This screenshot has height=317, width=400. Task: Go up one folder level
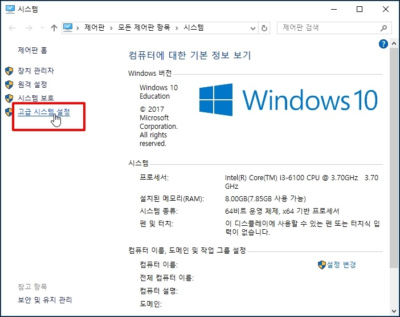pos(54,28)
